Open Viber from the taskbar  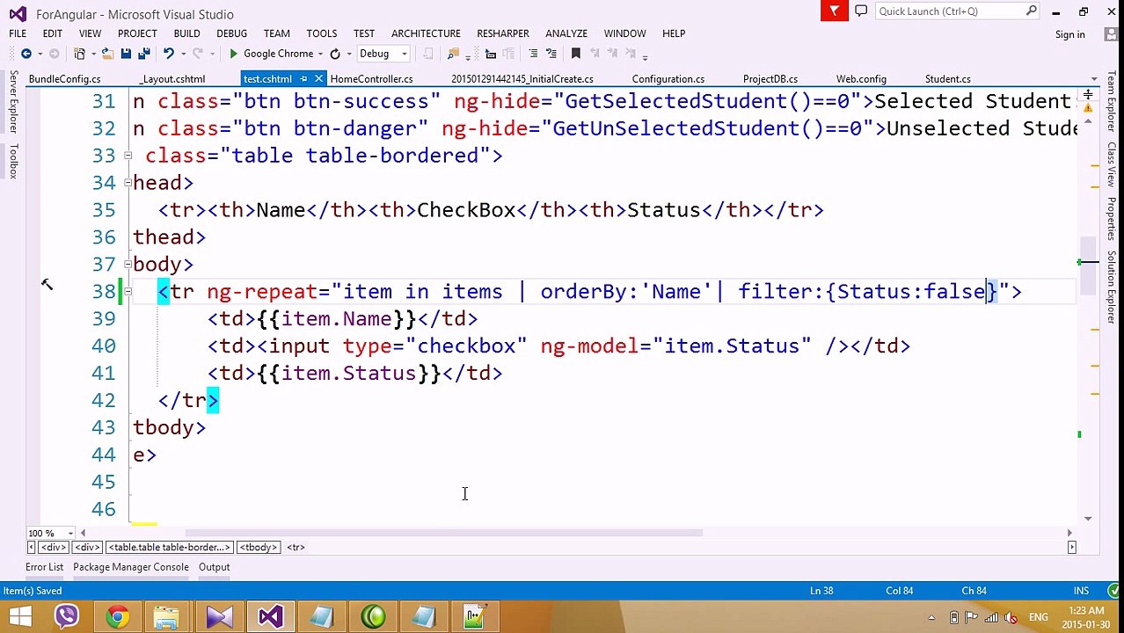tap(66, 616)
